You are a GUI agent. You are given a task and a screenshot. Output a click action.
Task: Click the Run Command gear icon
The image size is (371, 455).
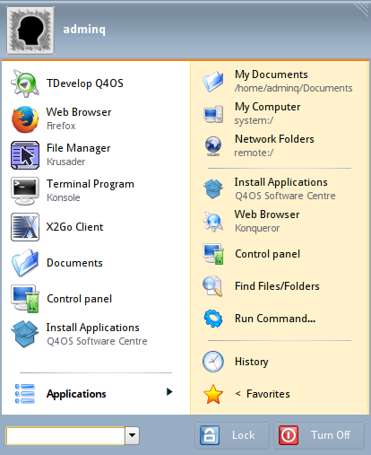click(213, 319)
